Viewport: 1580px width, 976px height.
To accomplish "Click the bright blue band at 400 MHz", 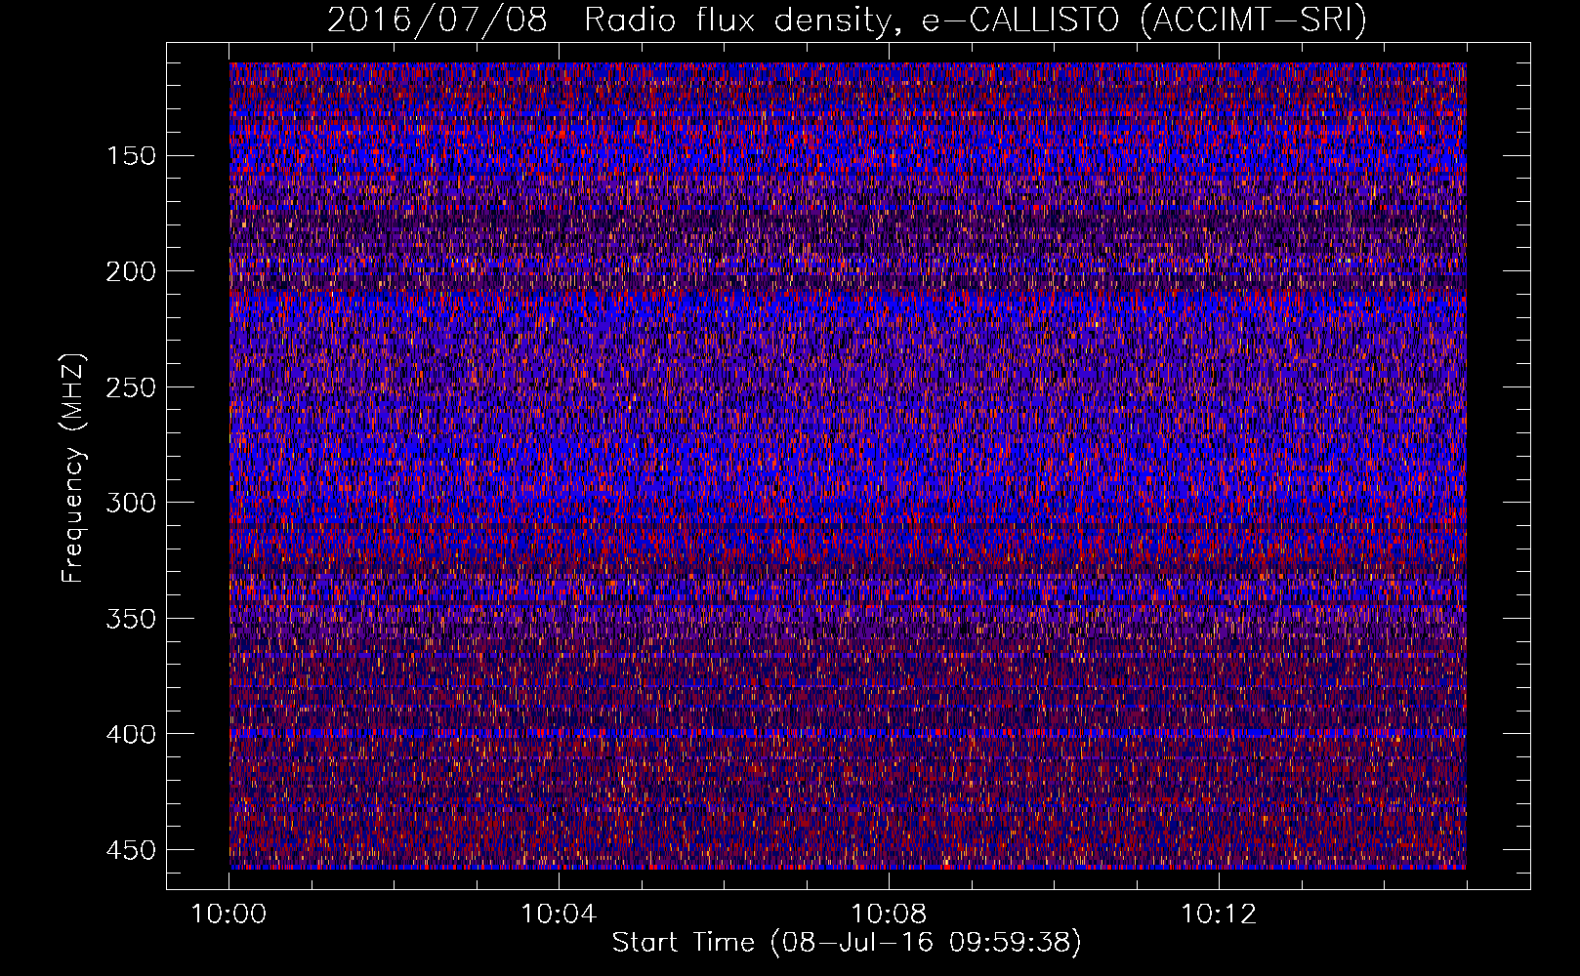I will tap(848, 733).
